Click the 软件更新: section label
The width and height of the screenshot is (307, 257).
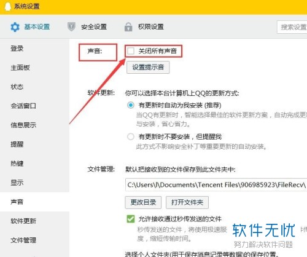point(101,93)
